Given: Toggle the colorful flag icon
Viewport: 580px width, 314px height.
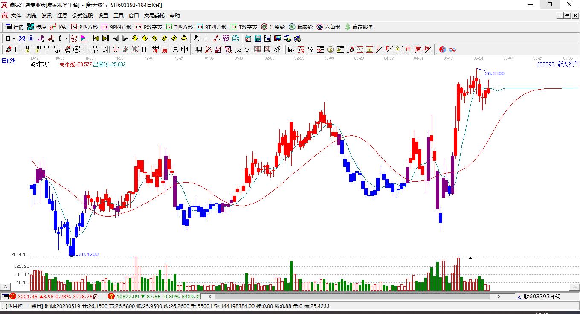Looking at the screenshot, I should point(84,38).
